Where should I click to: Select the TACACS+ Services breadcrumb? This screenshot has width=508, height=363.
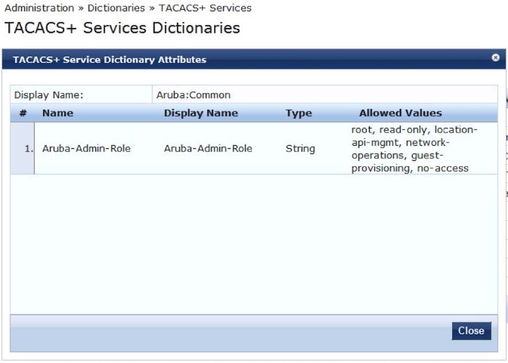click(x=205, y=8)
